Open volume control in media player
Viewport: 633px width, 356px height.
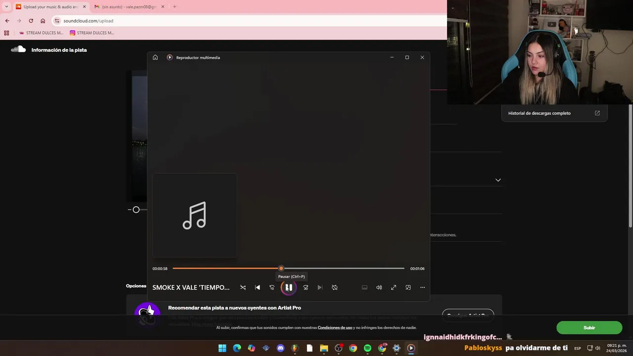[x=379, y=287]
